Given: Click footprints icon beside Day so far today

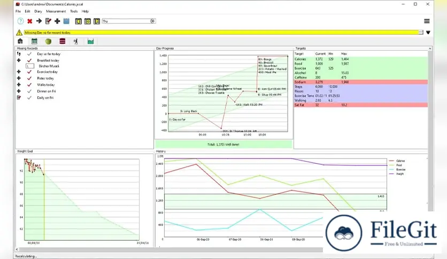Looking at the screenshot, I should tap(19, 54).
